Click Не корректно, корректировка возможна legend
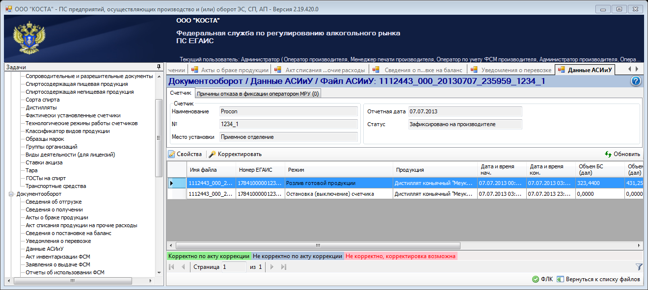Screen dimensions: 648x290 401,256
